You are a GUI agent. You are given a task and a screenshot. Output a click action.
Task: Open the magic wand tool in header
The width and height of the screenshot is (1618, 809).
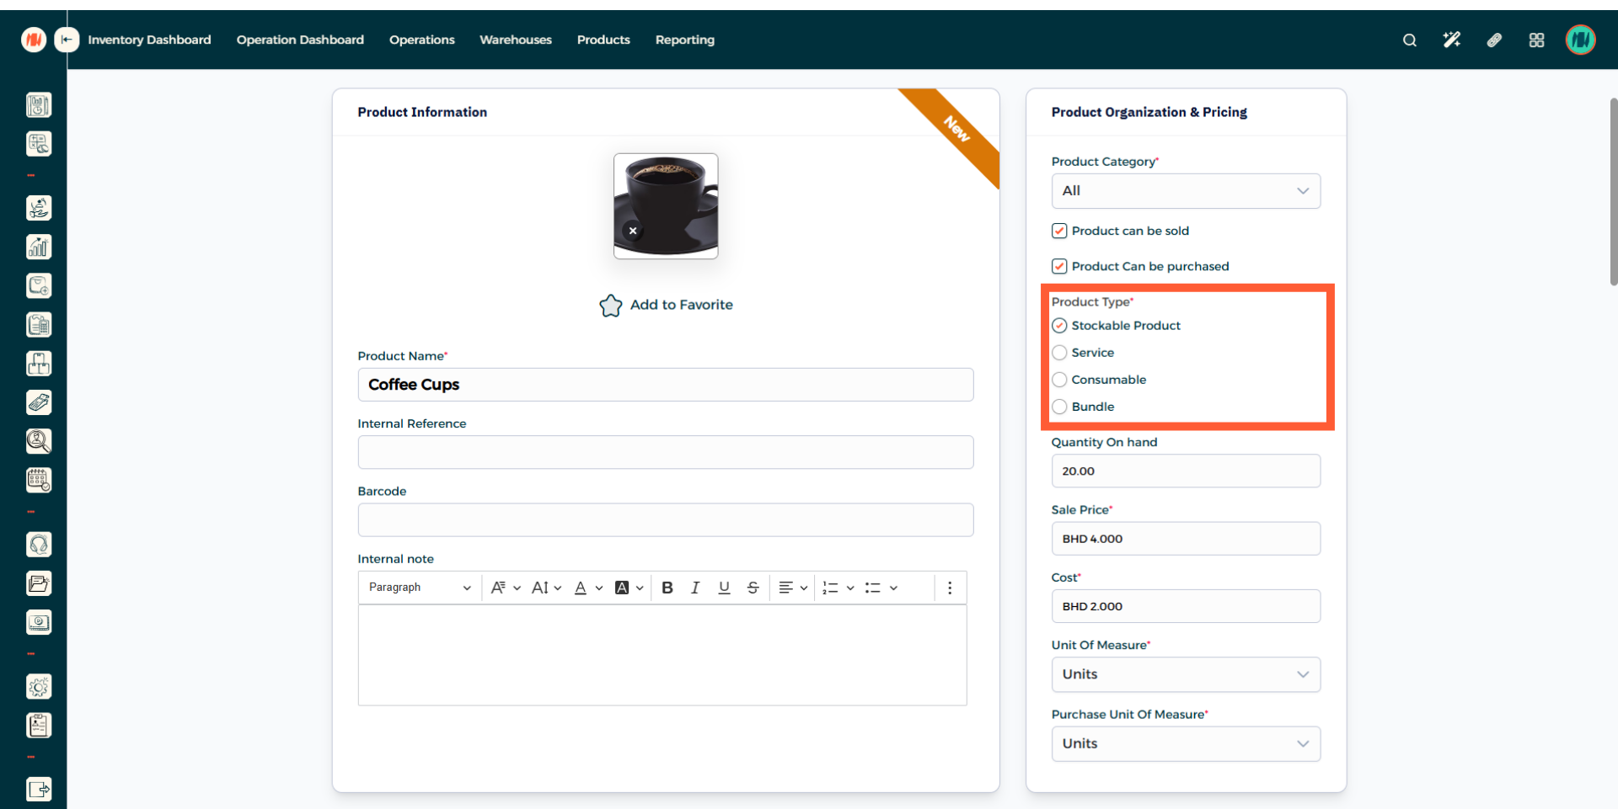coord(1451,40)
